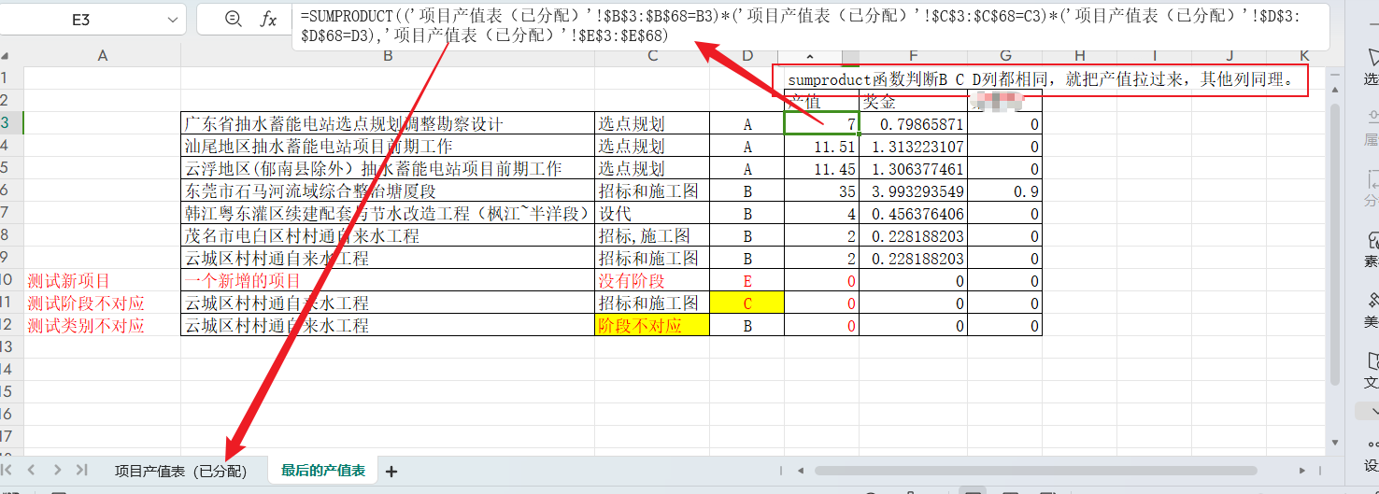Viewport: 1379px width, 494px height.
Task: Add a new sheet with plus icon
Action: point(391,472)
